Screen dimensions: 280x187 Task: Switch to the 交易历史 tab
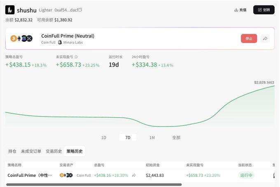pyautogui.click(x=54, y=151)
